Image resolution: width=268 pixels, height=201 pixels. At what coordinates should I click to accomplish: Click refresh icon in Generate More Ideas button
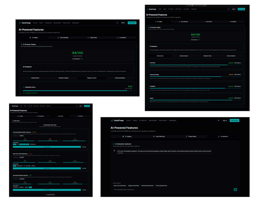(x=46, y=195)
